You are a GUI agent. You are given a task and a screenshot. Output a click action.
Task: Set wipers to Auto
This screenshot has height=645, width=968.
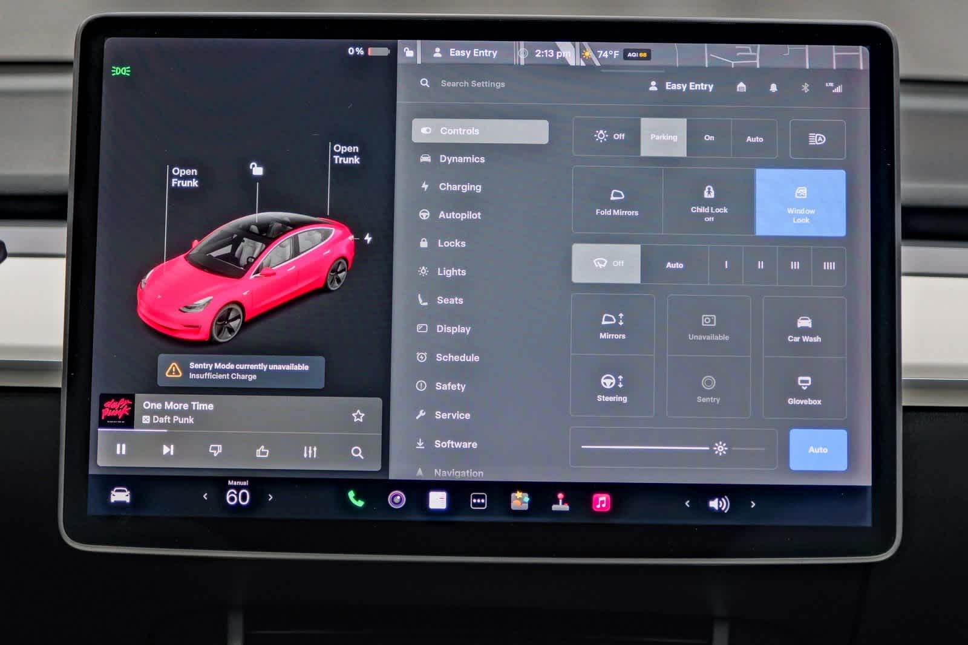coord(675,265)
